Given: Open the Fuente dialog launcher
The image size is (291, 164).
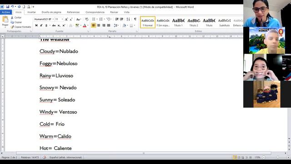Looking at the screenshot, I should coord(88,31).
